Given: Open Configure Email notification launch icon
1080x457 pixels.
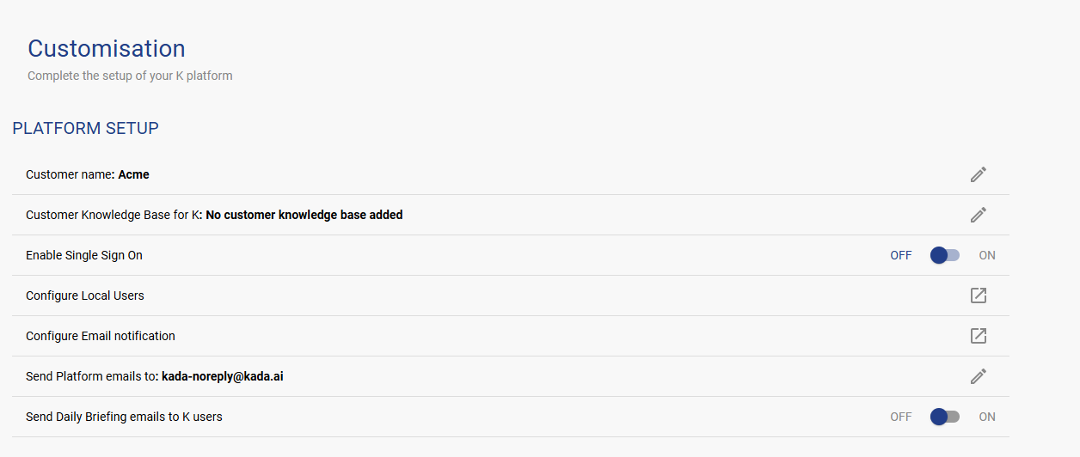Looking at the screenshot, I should 978,336.
